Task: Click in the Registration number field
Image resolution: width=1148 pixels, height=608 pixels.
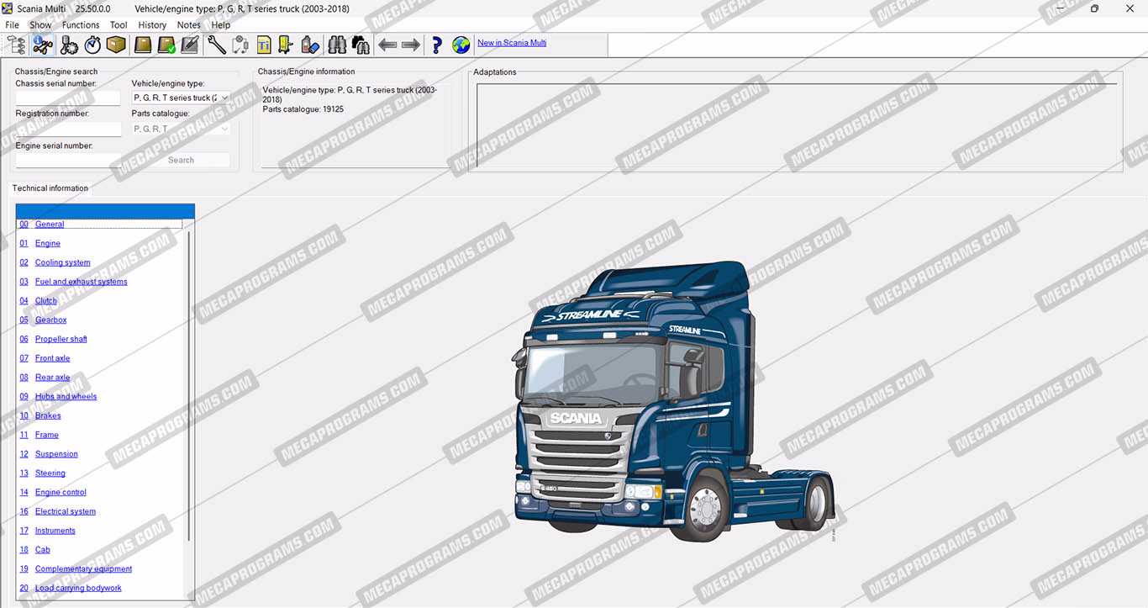Action: point(68,129)
